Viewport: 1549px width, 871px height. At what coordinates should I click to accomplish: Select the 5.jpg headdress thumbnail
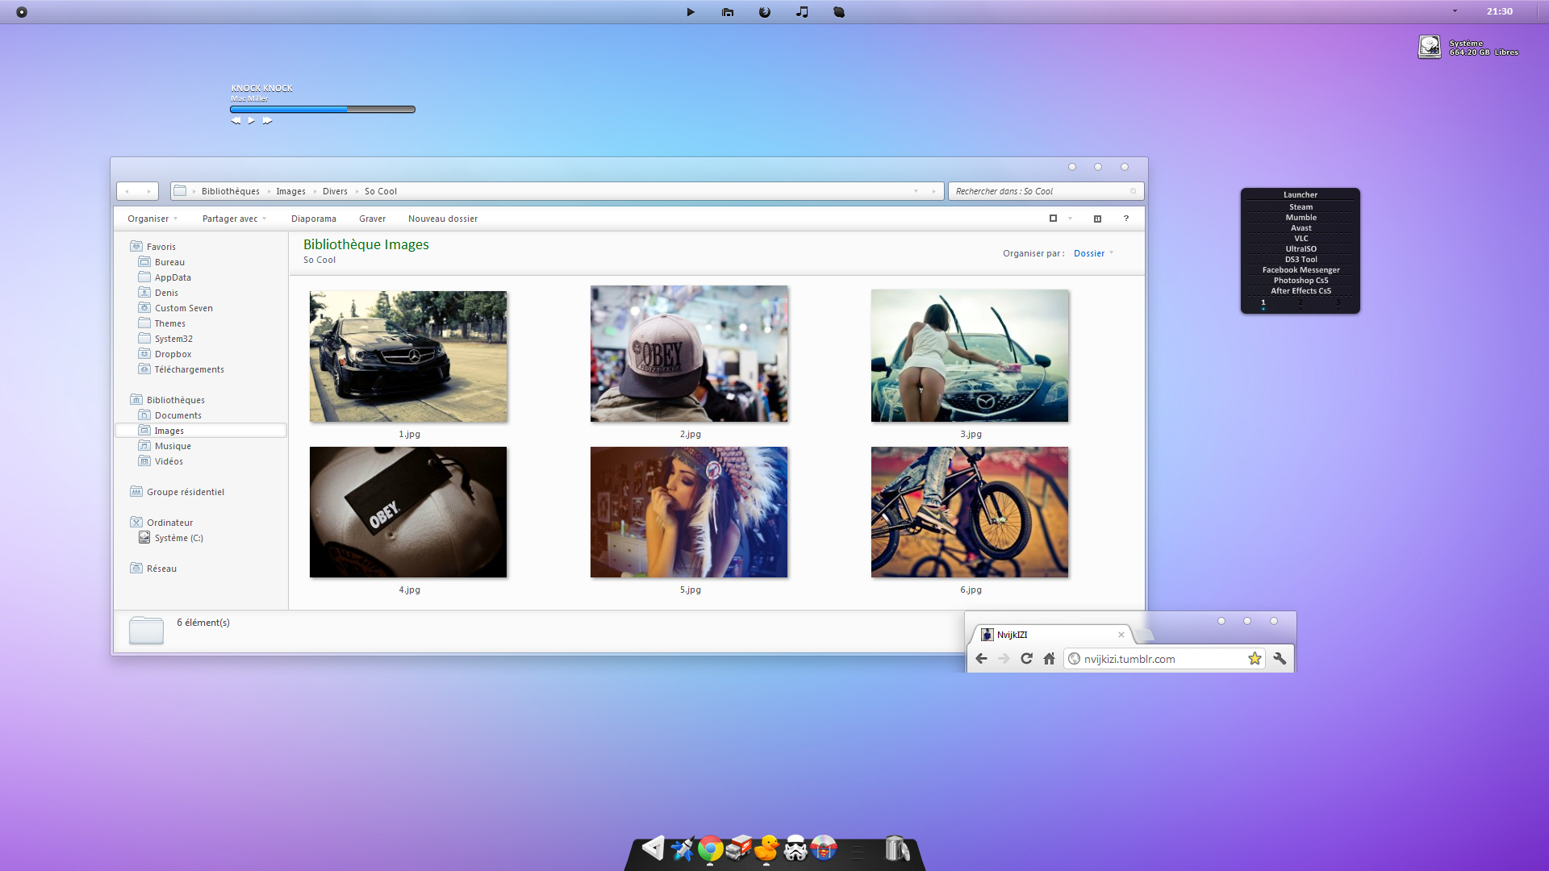pos(689,512)
